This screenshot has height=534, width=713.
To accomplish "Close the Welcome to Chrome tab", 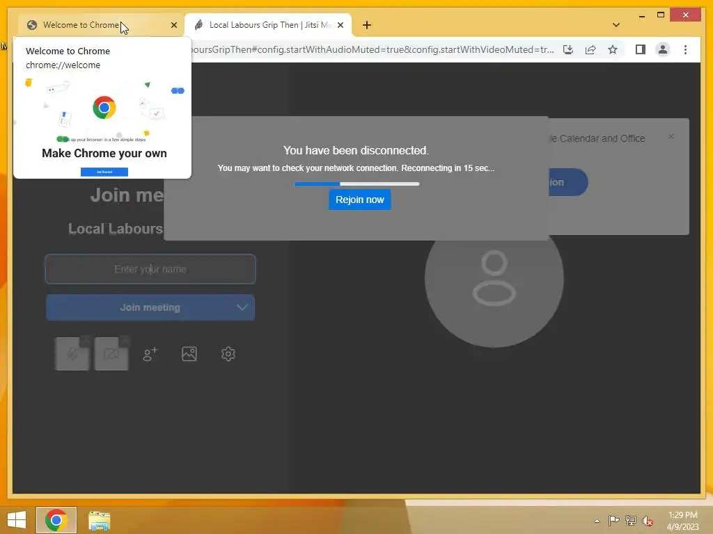I will (x=173, y=25).
